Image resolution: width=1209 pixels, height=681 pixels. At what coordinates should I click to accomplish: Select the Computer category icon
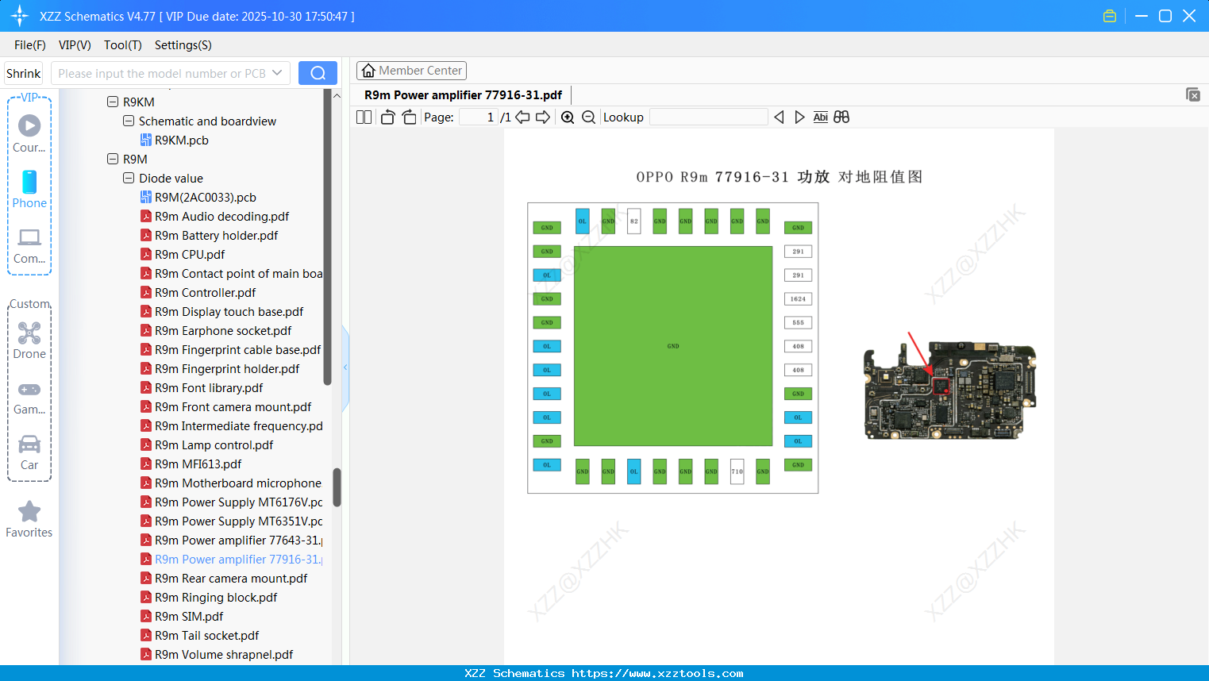(x=29, y=245)
